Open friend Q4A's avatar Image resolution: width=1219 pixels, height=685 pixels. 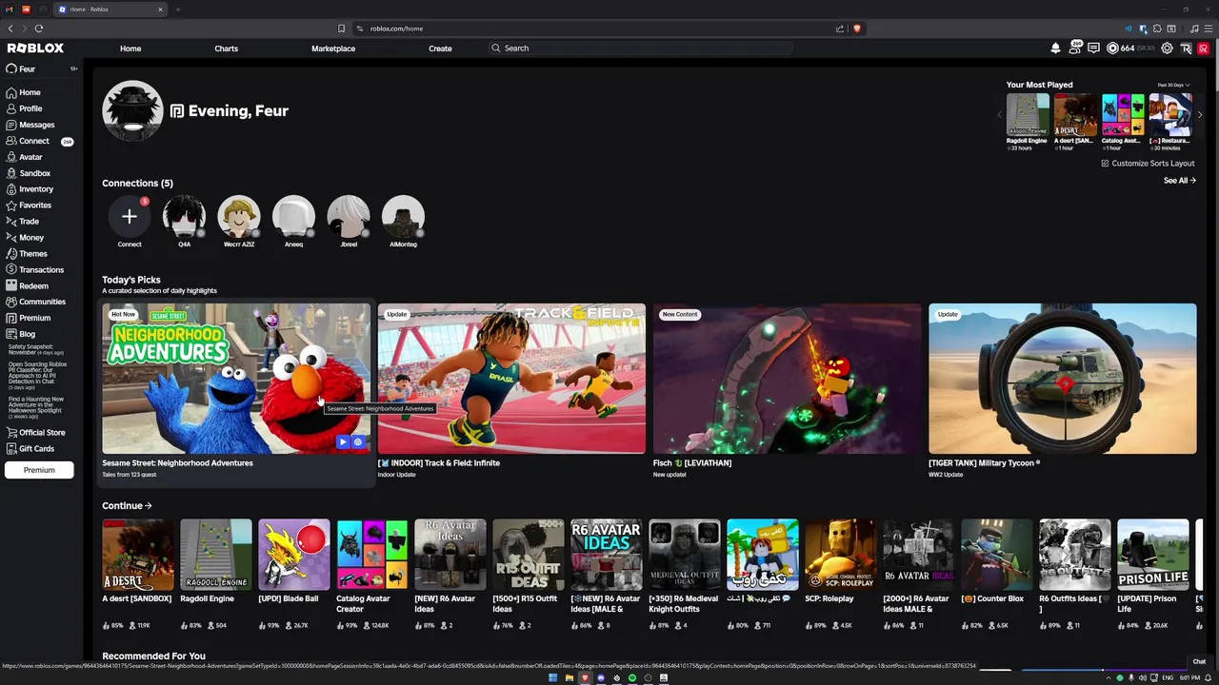coord(184,217)
